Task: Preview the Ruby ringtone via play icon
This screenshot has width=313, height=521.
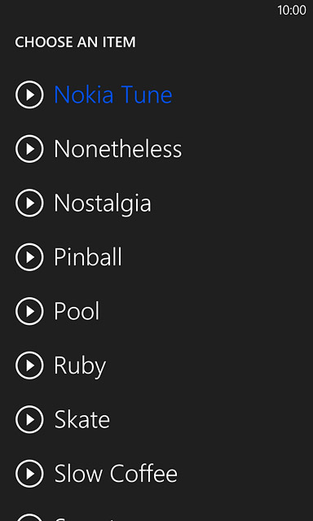Action: point(29,366)
